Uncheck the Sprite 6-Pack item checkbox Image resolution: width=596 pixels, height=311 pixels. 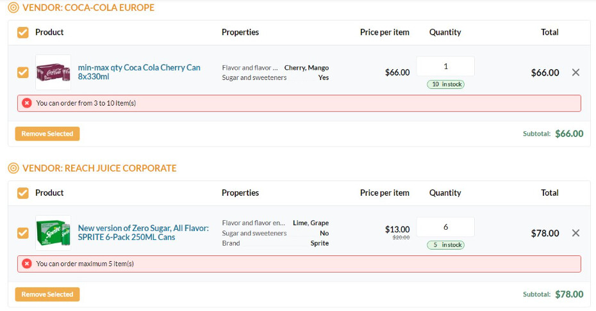23,233
